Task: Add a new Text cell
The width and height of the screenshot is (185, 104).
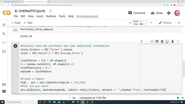Action: 28,23
